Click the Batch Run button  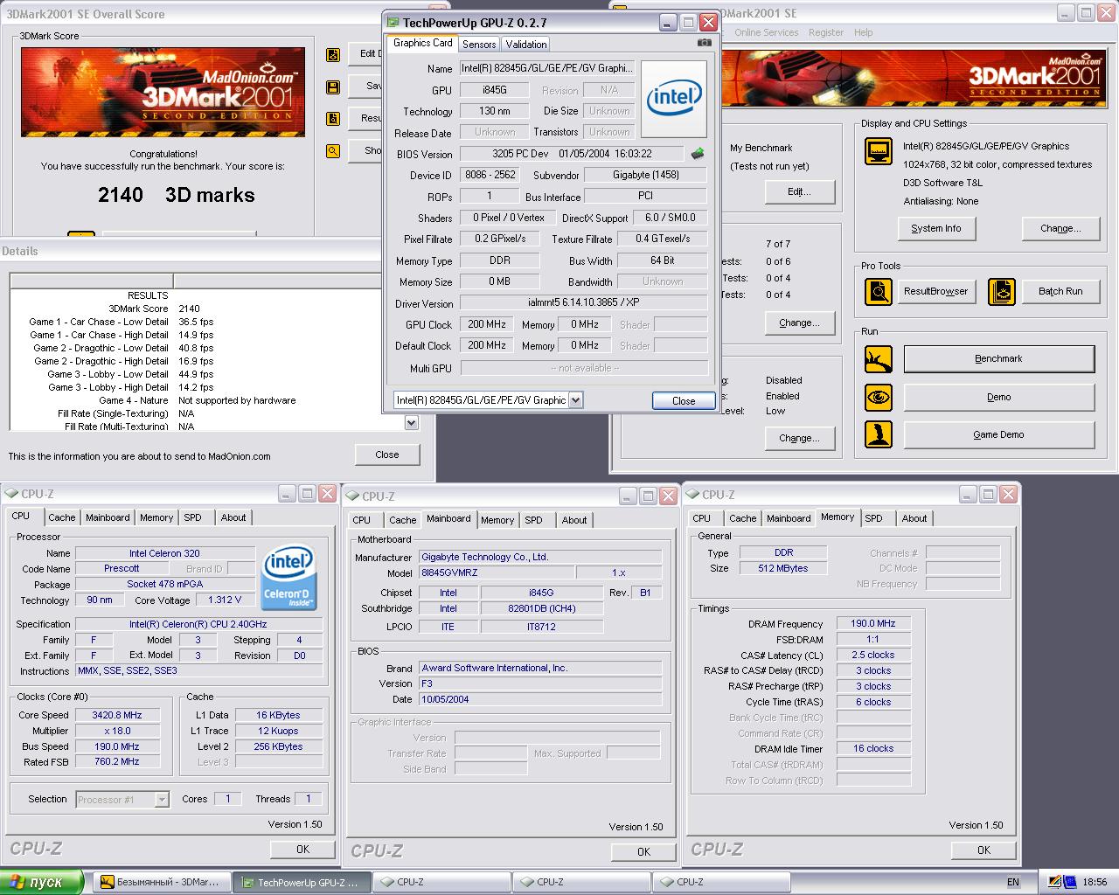point(1060,291)
